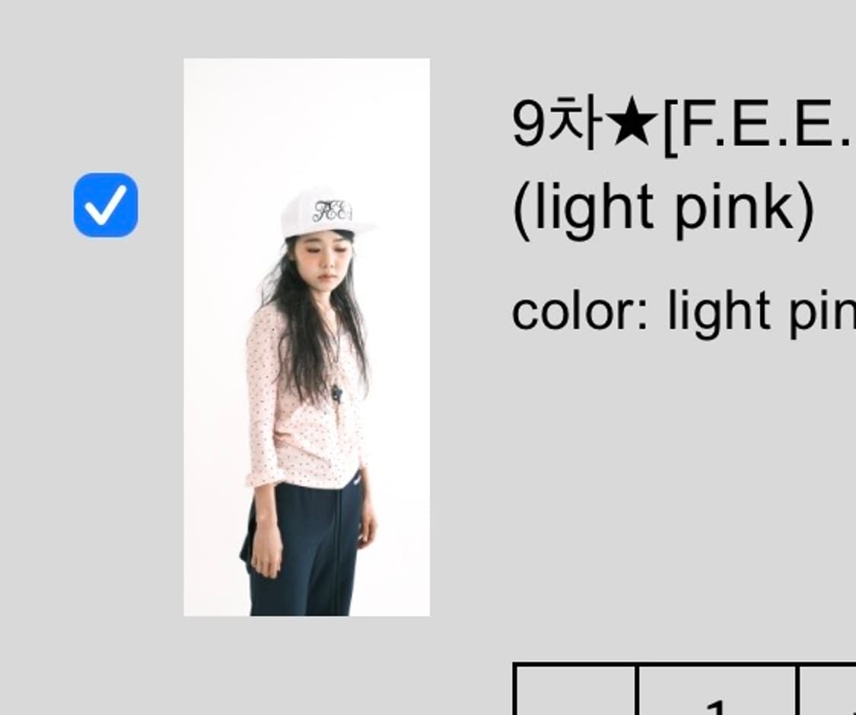Click the (light pink) title line
Image resolution: width=856 pixels, height=715 pixels.
point(663,210)
